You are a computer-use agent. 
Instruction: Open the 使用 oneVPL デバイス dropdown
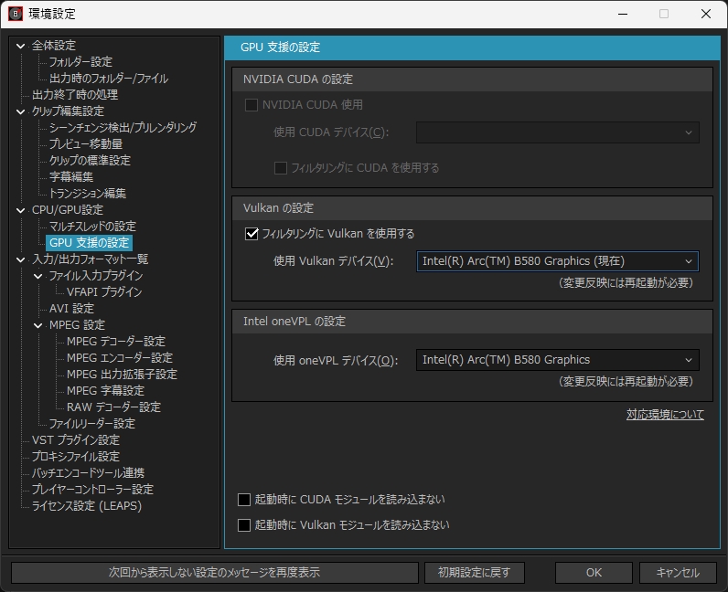(x=558, y=360)
